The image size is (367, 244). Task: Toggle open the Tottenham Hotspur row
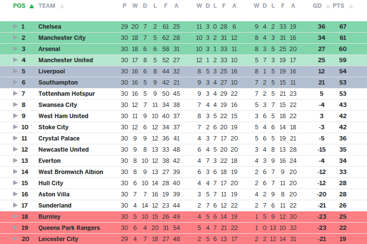pyautogui.click(x=15, y=93)
